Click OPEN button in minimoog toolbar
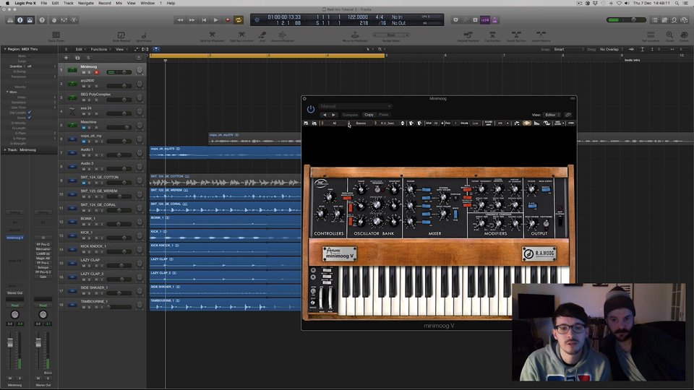The height and width of the screenshot is (390, 694). tap(571, 123)
